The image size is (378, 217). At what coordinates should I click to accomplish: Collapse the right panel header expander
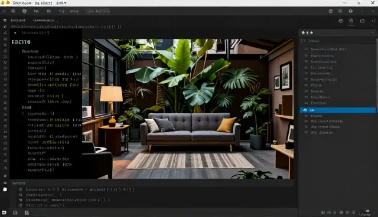303,41
